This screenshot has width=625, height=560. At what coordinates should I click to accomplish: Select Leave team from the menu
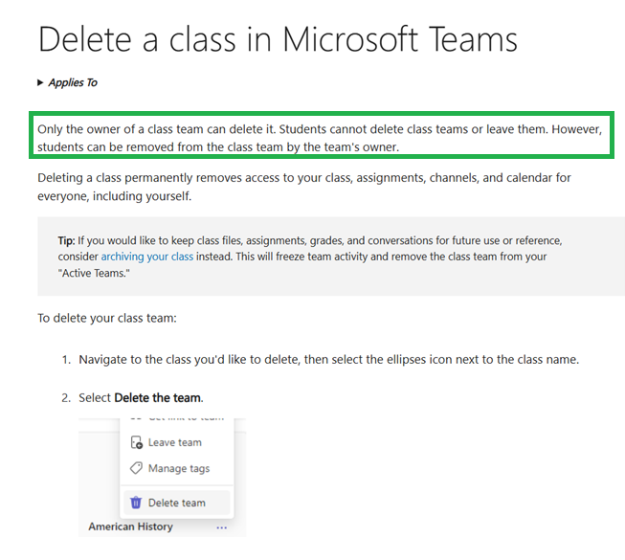point(176,442)
